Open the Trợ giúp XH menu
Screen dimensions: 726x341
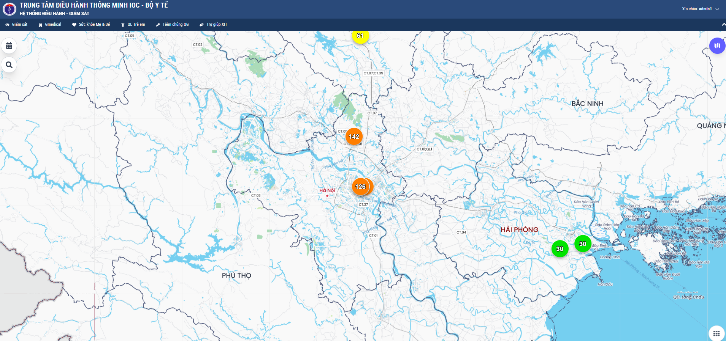pos(216,25)
